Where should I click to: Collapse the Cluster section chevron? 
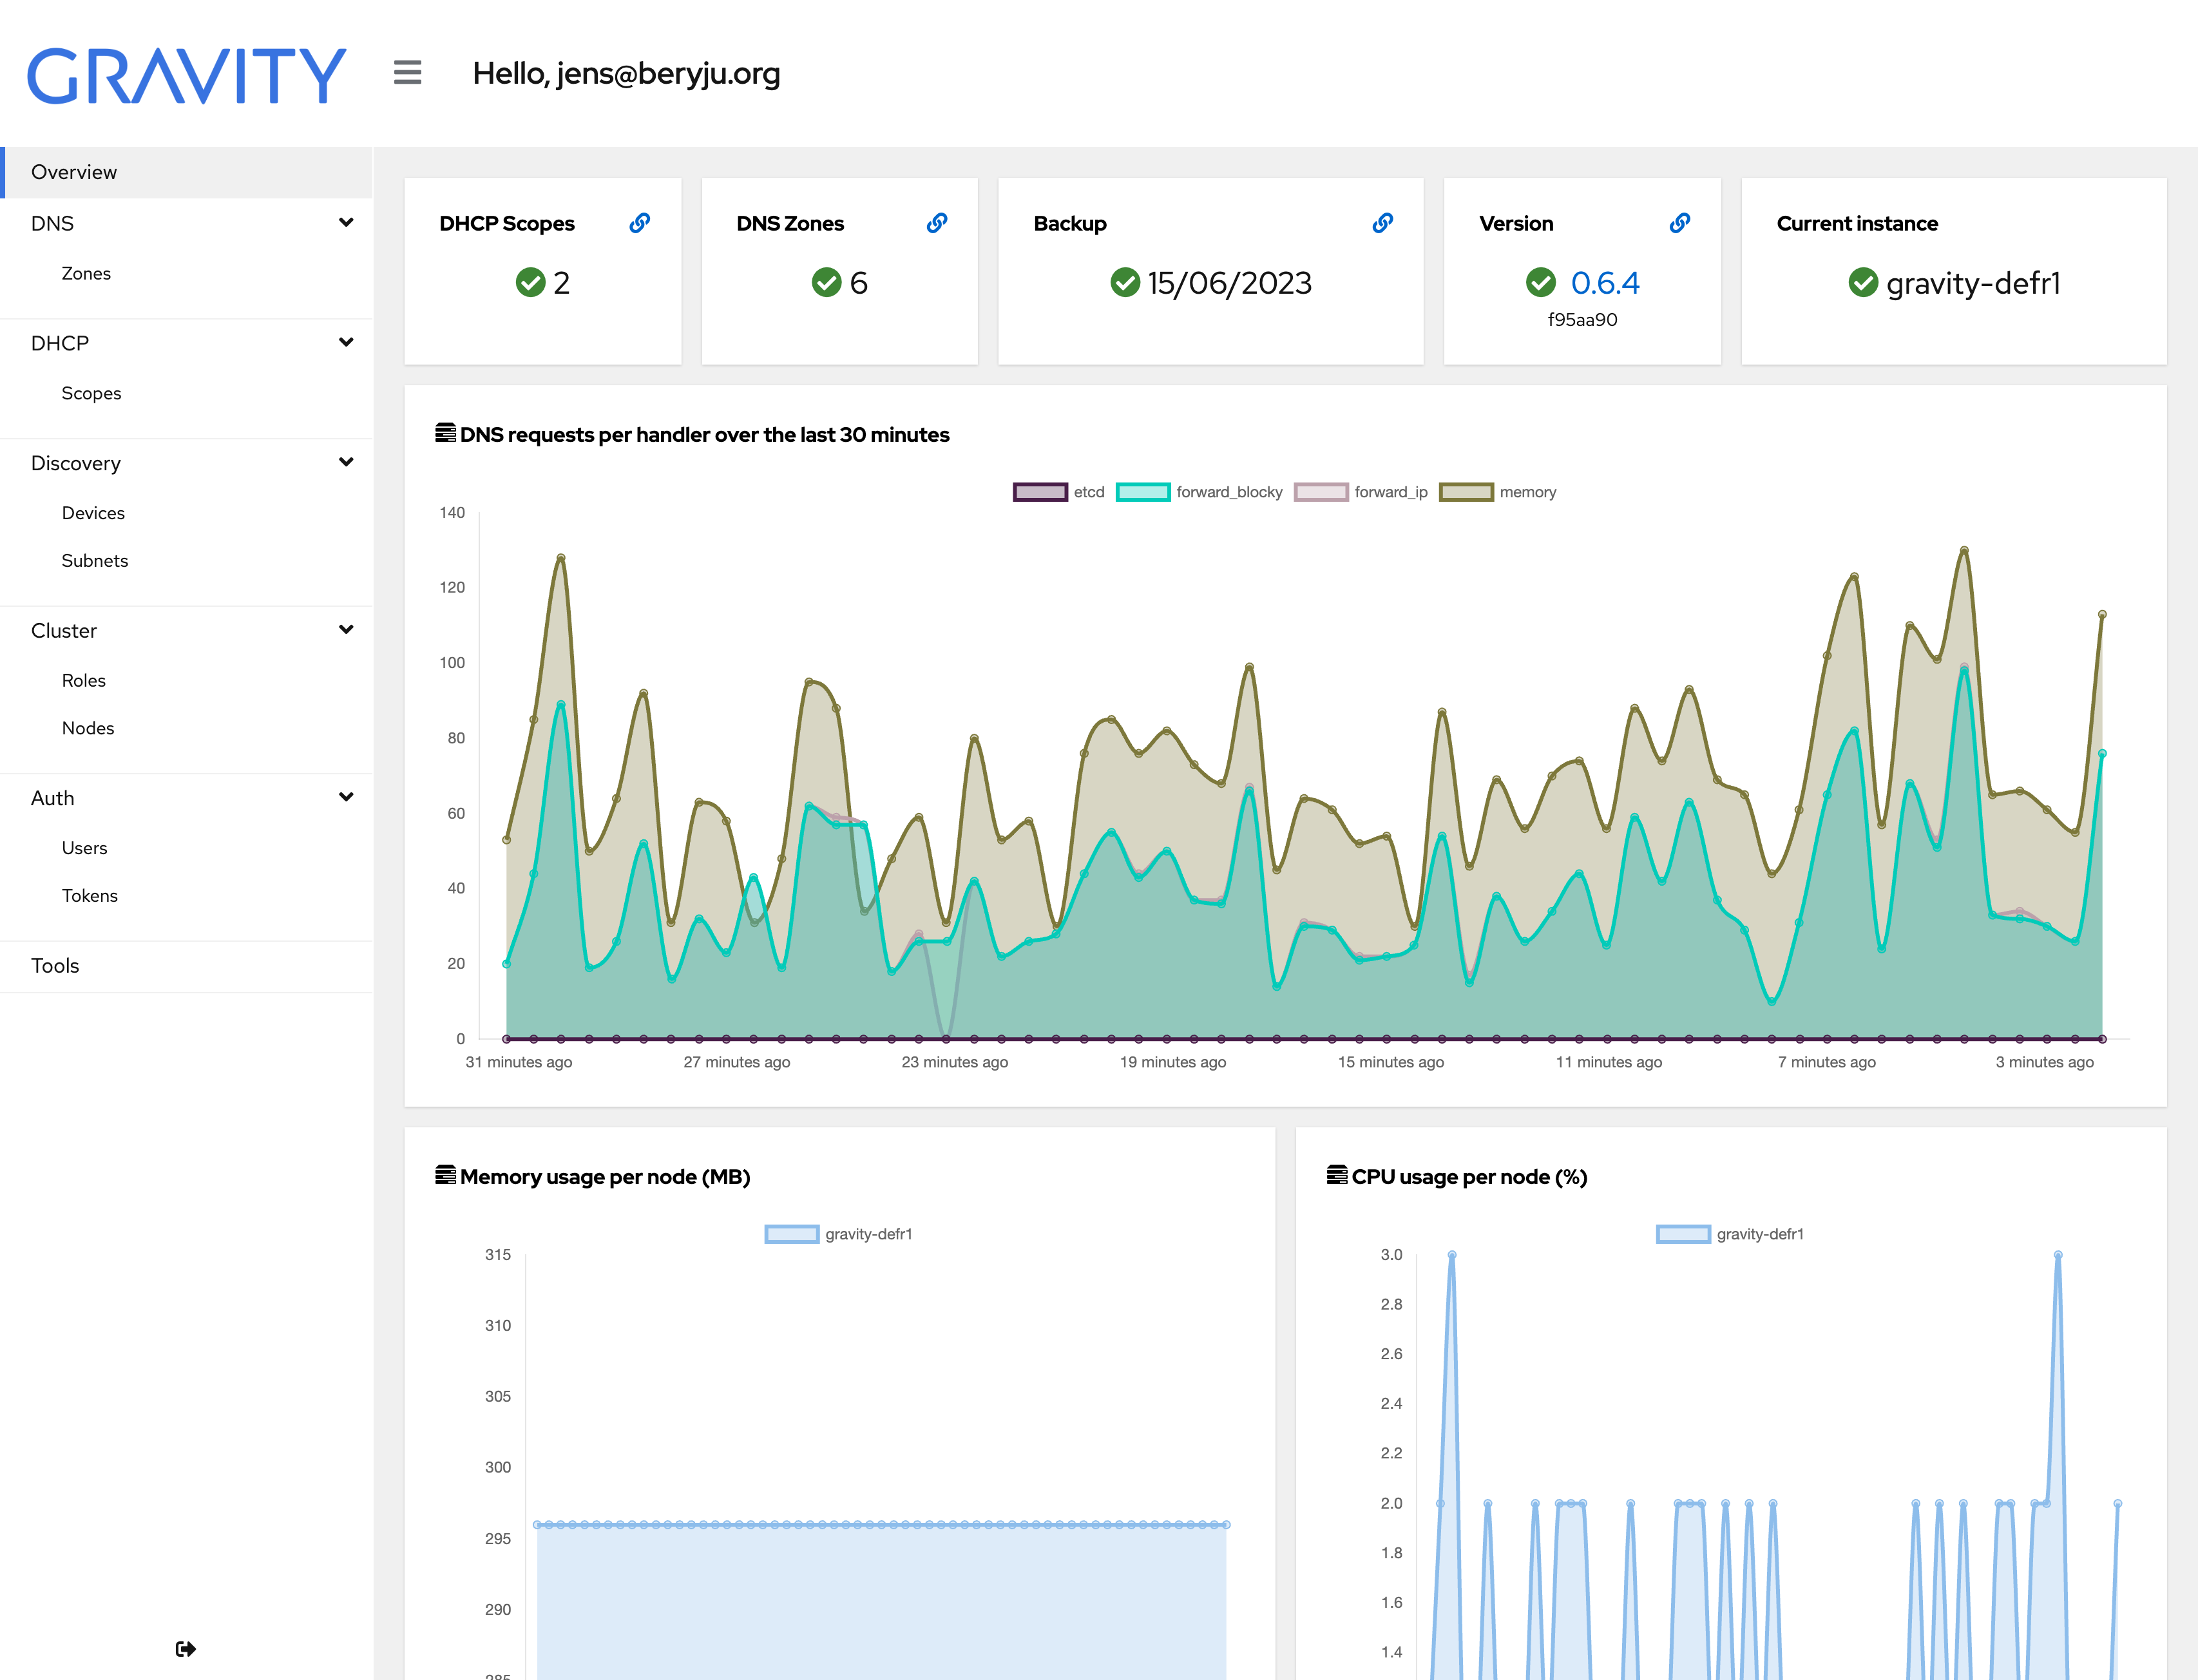tap(346, 630)
